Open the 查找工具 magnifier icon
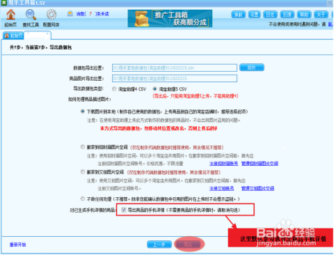Viewport: 334px width, 255px height. (x=31, y=15)
